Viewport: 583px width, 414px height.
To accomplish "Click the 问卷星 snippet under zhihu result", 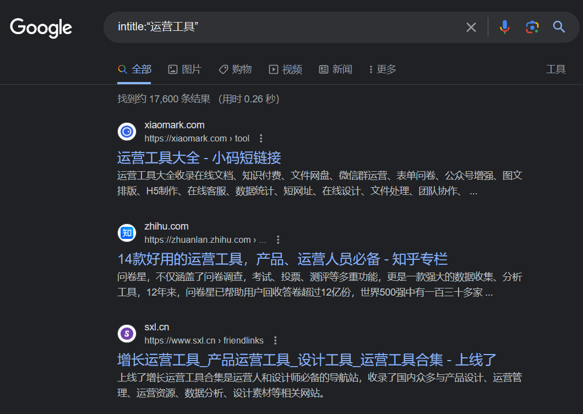I will coord(320,285).
